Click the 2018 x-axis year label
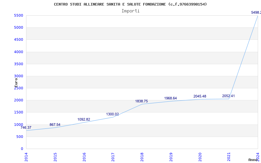The height and width of the screenshot is (163, 261). [x=142, y=157]
